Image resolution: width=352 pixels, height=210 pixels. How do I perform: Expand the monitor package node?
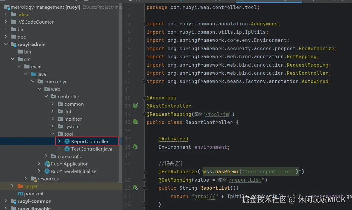click(x=52, y=119)
